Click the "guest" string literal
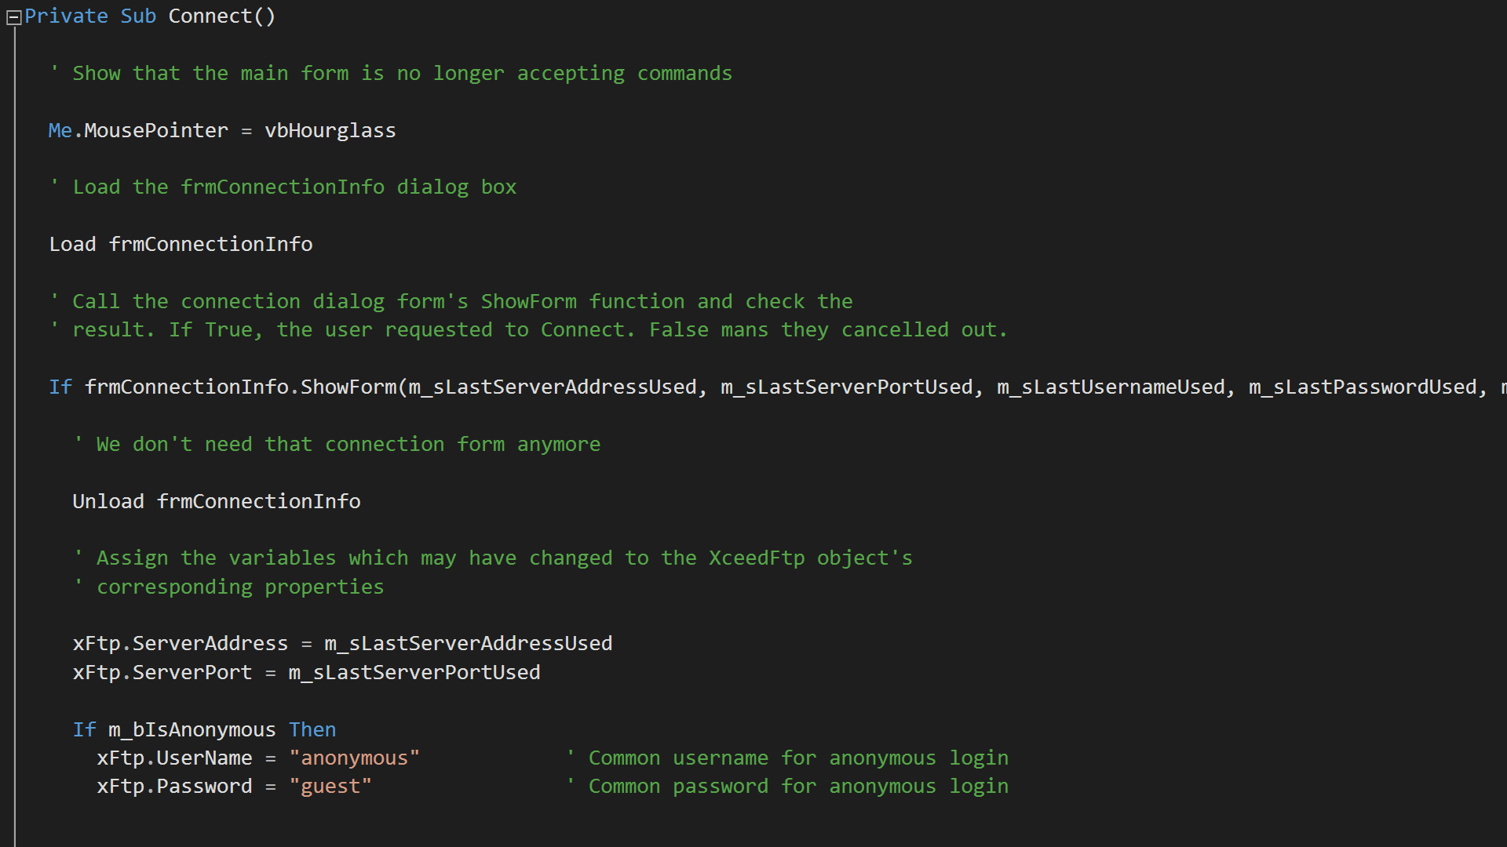Image resolution: width=1507 pixels, height=847 pixels. [330, 787]
